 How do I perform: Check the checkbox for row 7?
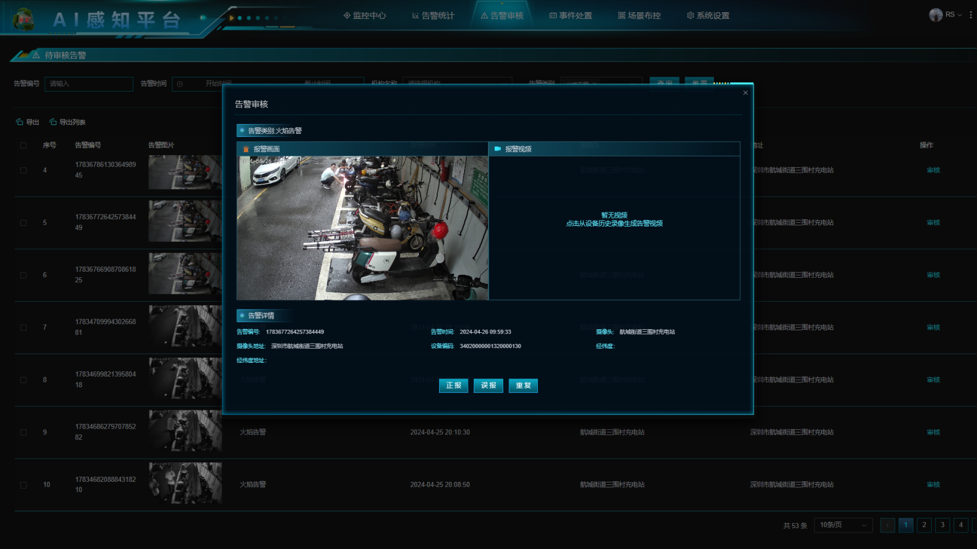pyautogui.click(x=23, y=328)
